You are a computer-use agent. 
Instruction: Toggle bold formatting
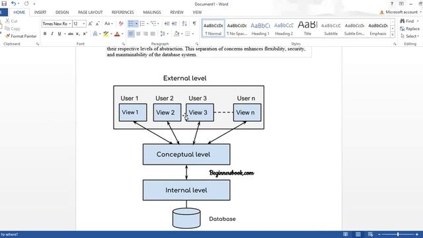click(x=45, y=34)
